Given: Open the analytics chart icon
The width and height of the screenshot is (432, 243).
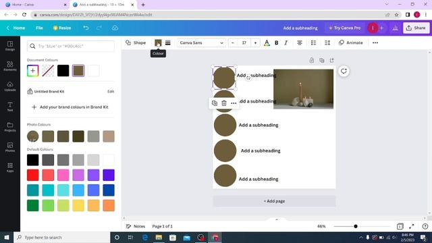Looking at the screenshot, I should [x=396, y=28].
